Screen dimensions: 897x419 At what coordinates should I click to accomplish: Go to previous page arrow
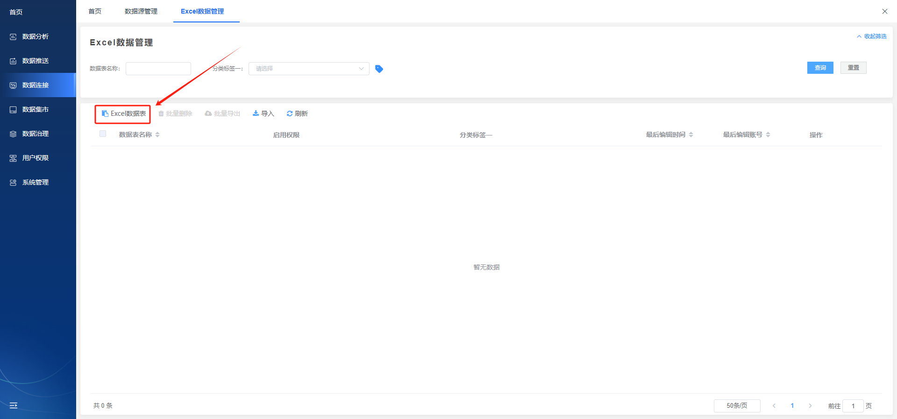click(x=774, y=406)
